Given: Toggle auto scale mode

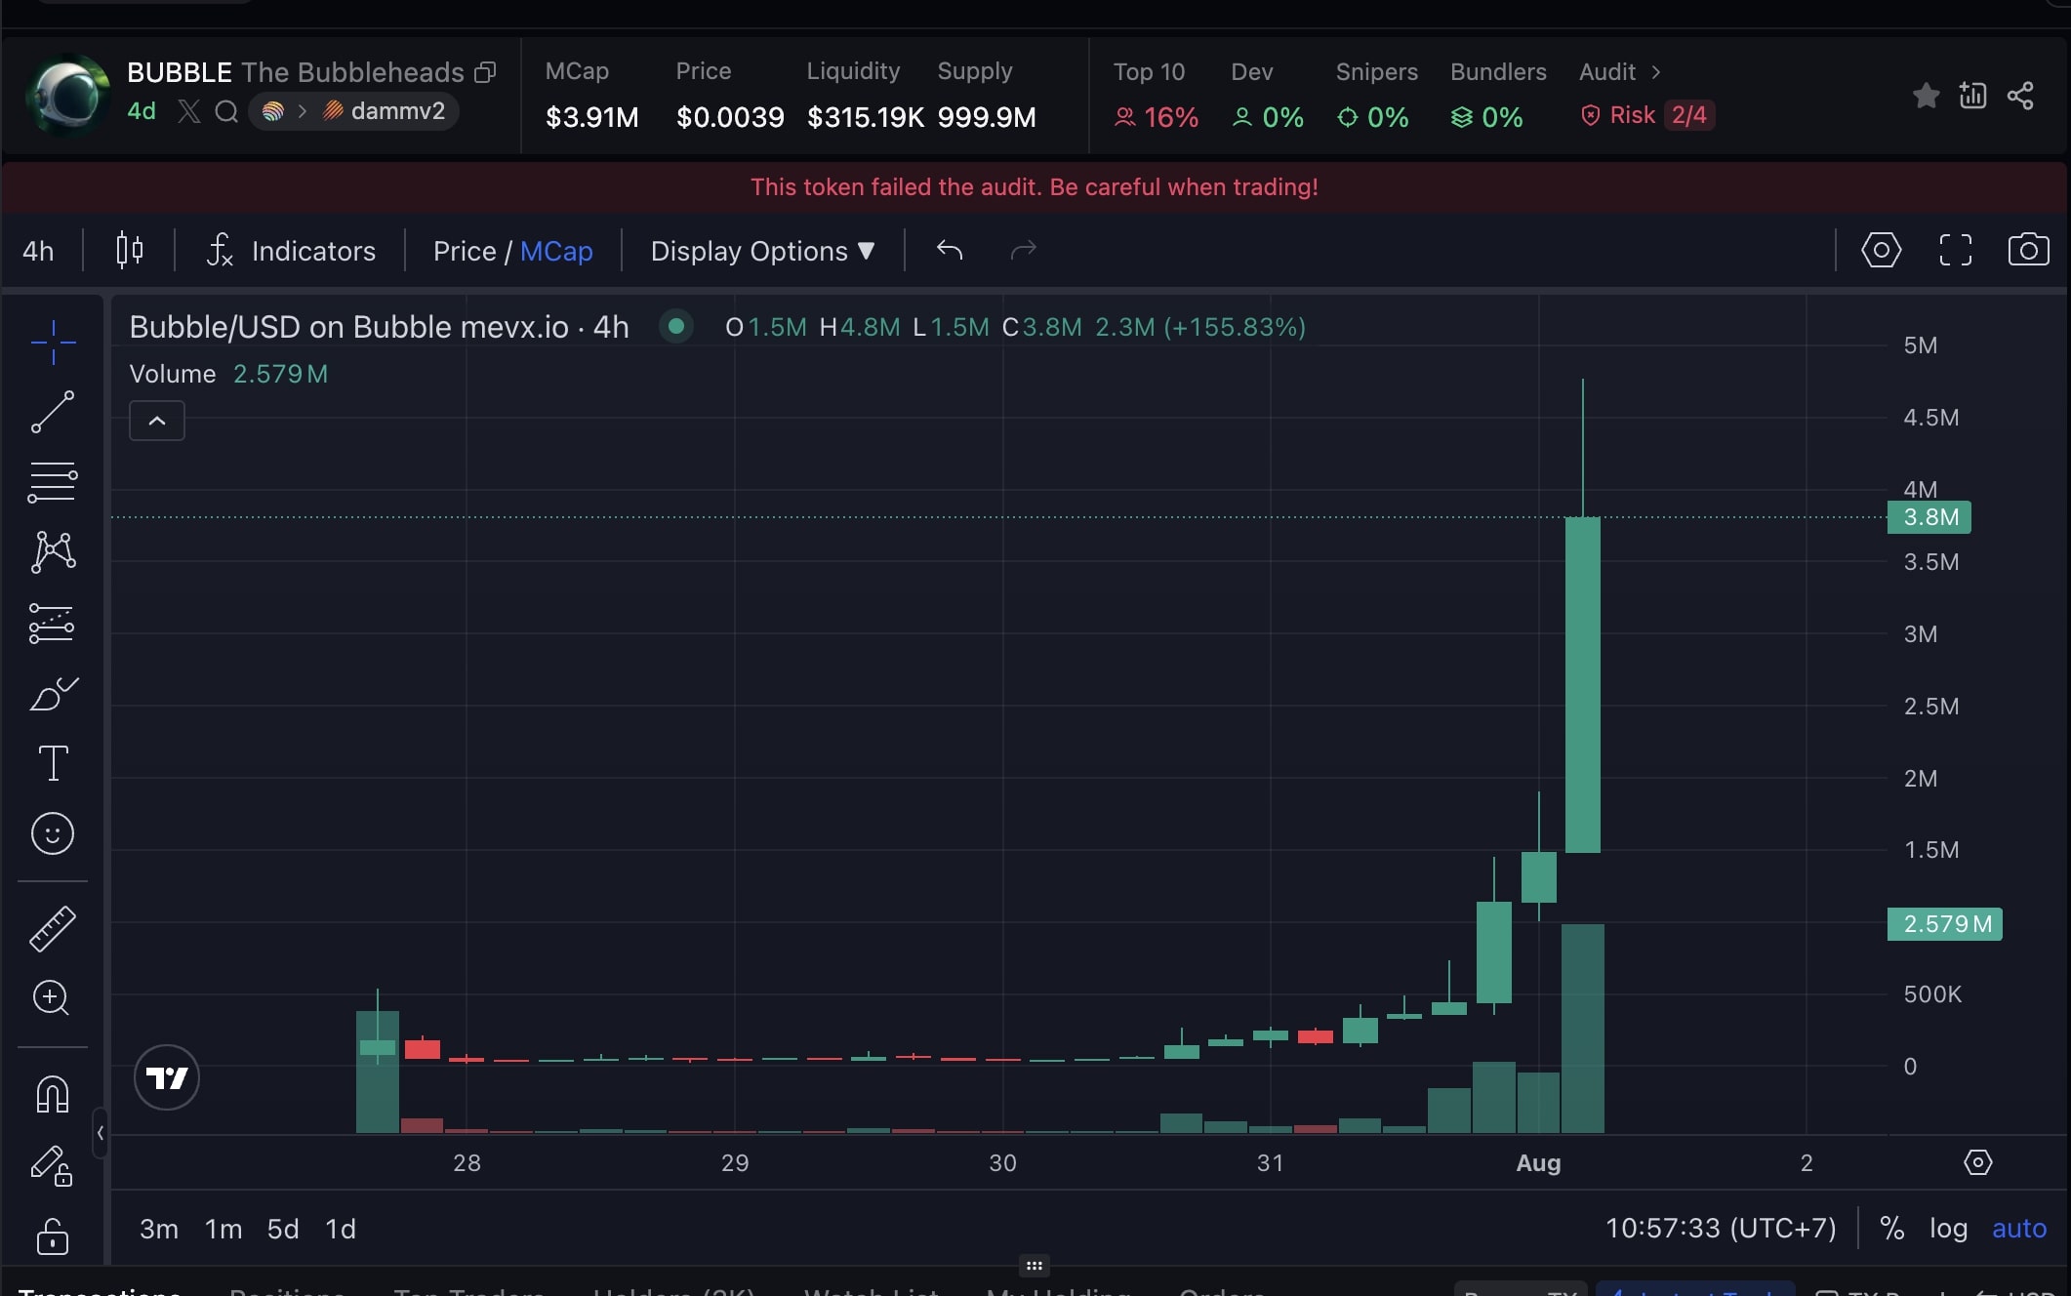Looking at the screenshot, I should [2018, 1228].
